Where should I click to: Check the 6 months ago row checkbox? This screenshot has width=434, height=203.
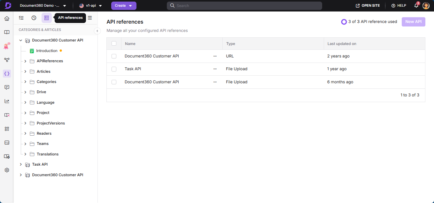114,82
